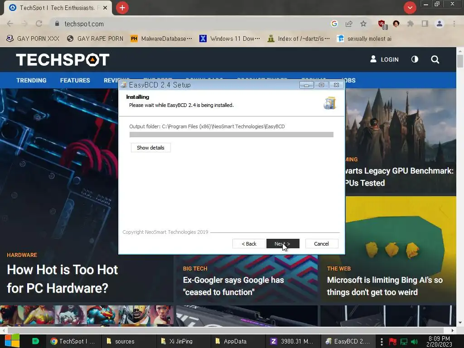
Task: Open the green app taskbar icon
Action: coord(35,341)
